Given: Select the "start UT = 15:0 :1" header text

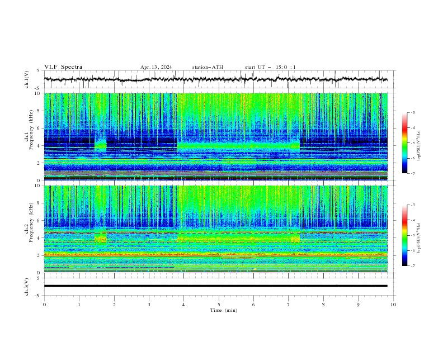Looking at the screenshot, I should coord(270,67).
